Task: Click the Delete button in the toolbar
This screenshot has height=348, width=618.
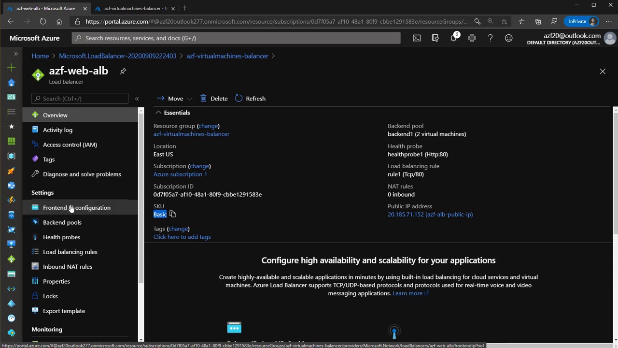Action: 214,99
